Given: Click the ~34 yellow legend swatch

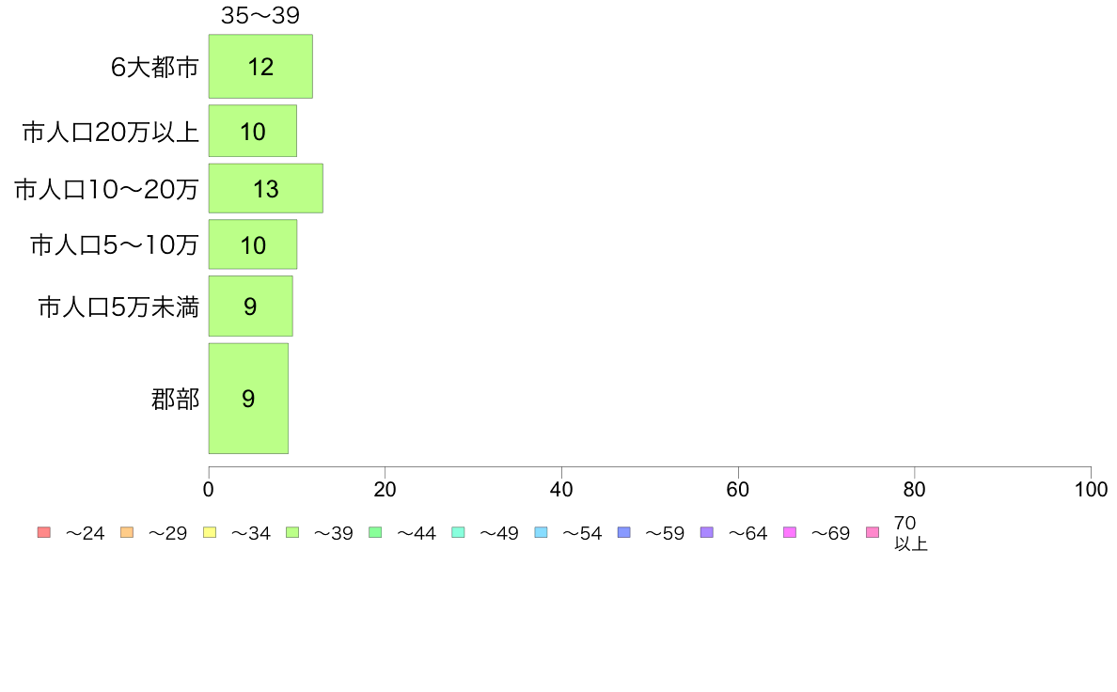Looking at the screenshot, I should (210, 532).
